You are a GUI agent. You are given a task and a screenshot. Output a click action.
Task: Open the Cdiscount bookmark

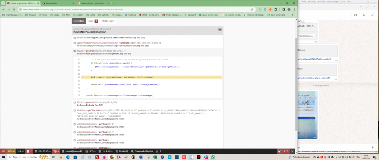pyautogui.click(x=190, y=15)
